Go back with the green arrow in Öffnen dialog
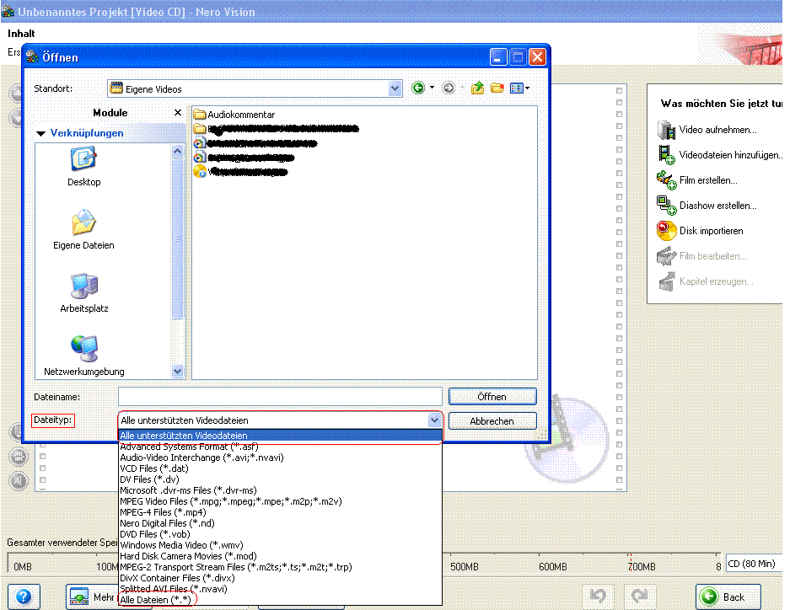806x610 pixels. click(418, 88)
